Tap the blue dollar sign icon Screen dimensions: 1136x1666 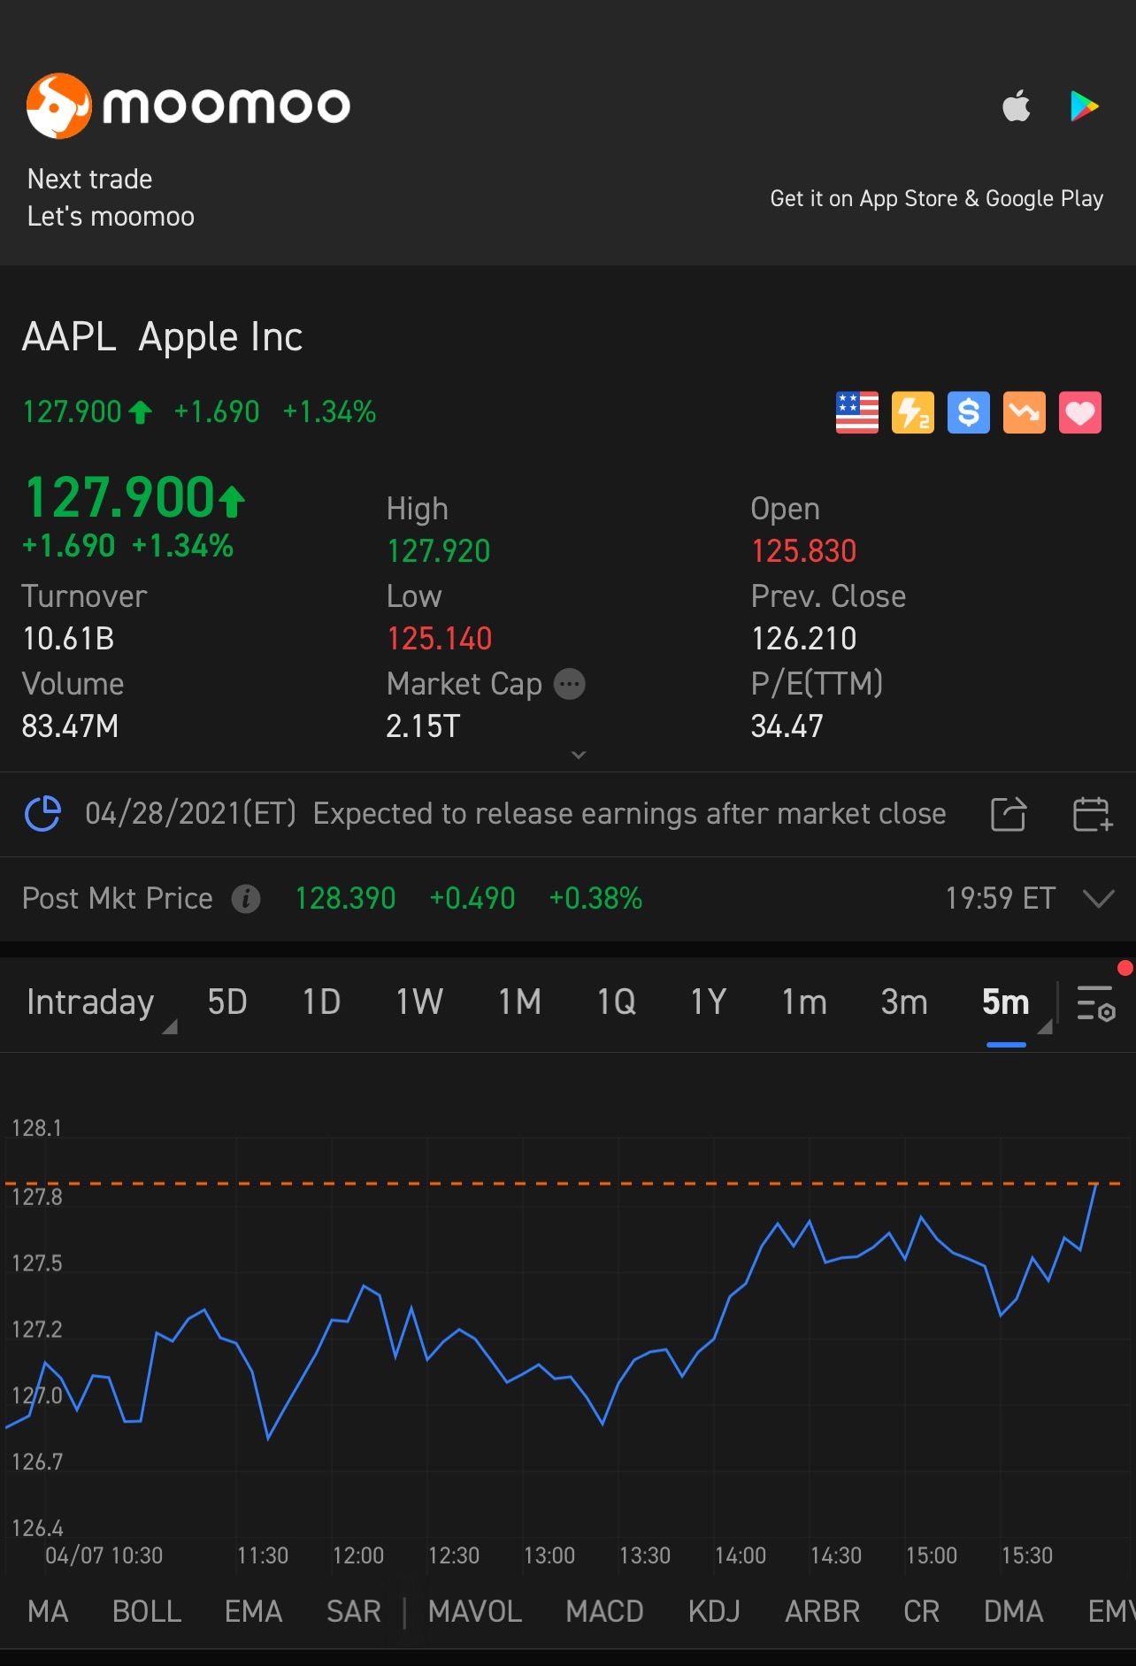click(x=969, y=412)
